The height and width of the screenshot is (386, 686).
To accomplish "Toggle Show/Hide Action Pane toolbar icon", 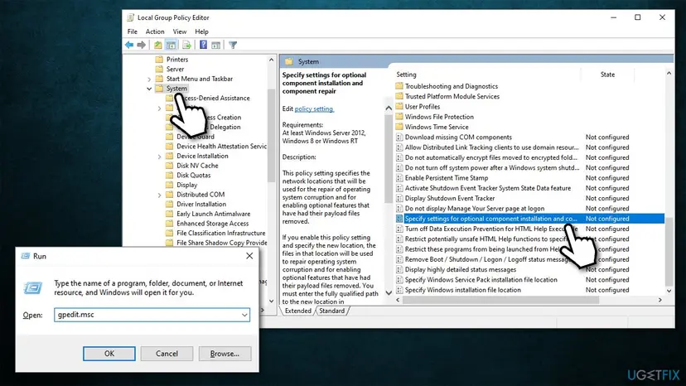I will [x=215, y=45].
